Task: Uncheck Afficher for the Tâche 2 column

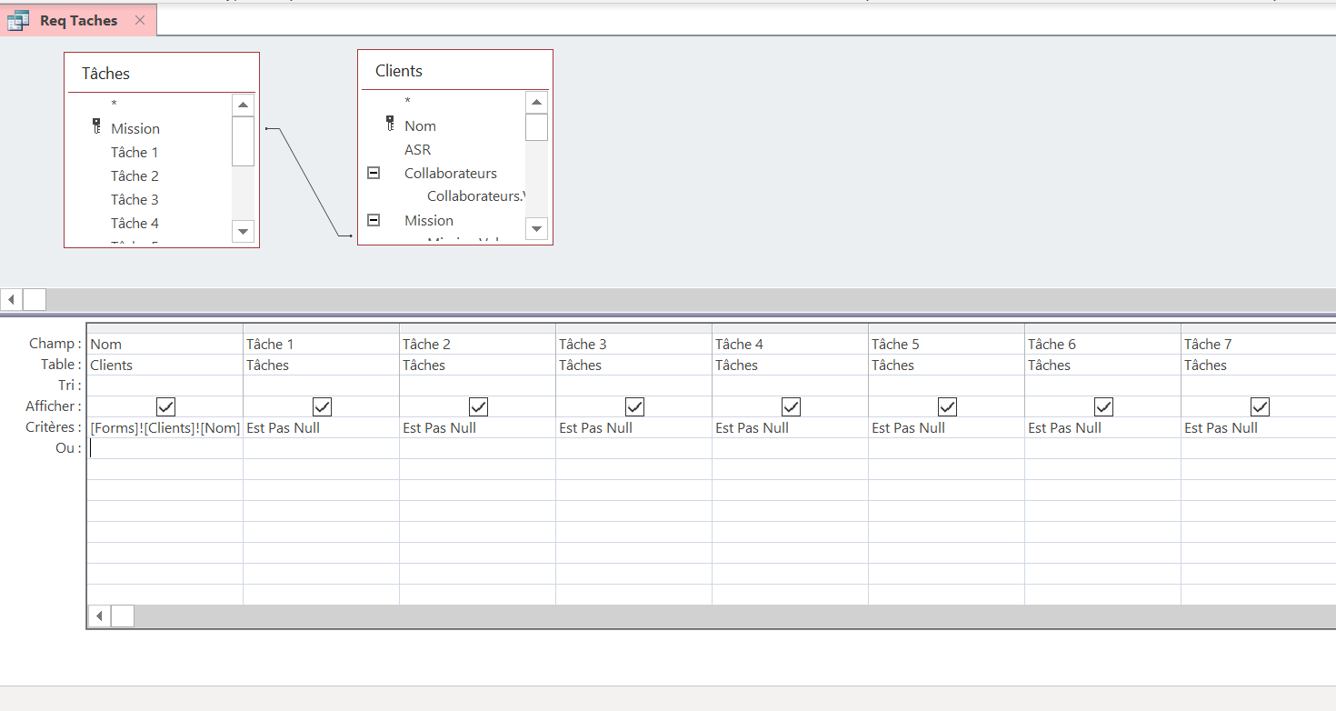Action: point(478,406)
